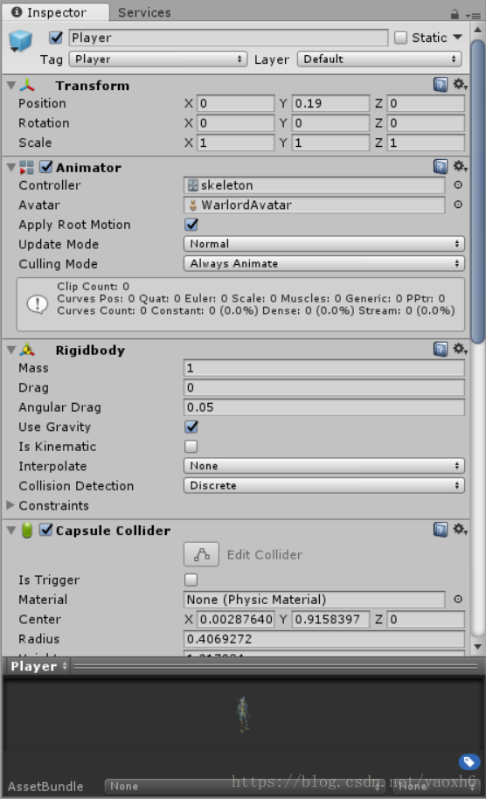Open the AssetBundle name dropdown
This screenshot has height=799, width=486.
click(245, 786)
